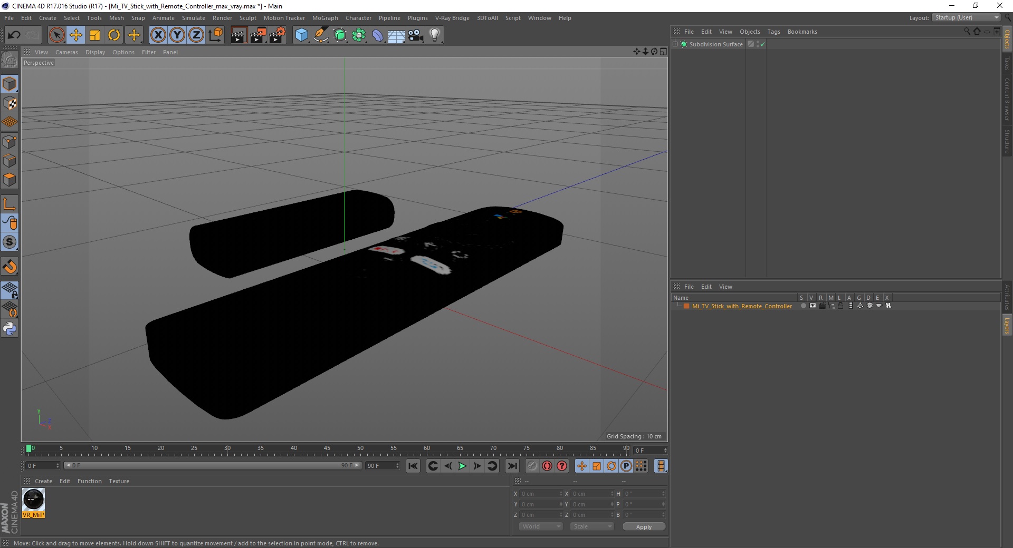Go to start of animation
The height and width of the screenshot is (548, 1013).
[x=413, y=466]
